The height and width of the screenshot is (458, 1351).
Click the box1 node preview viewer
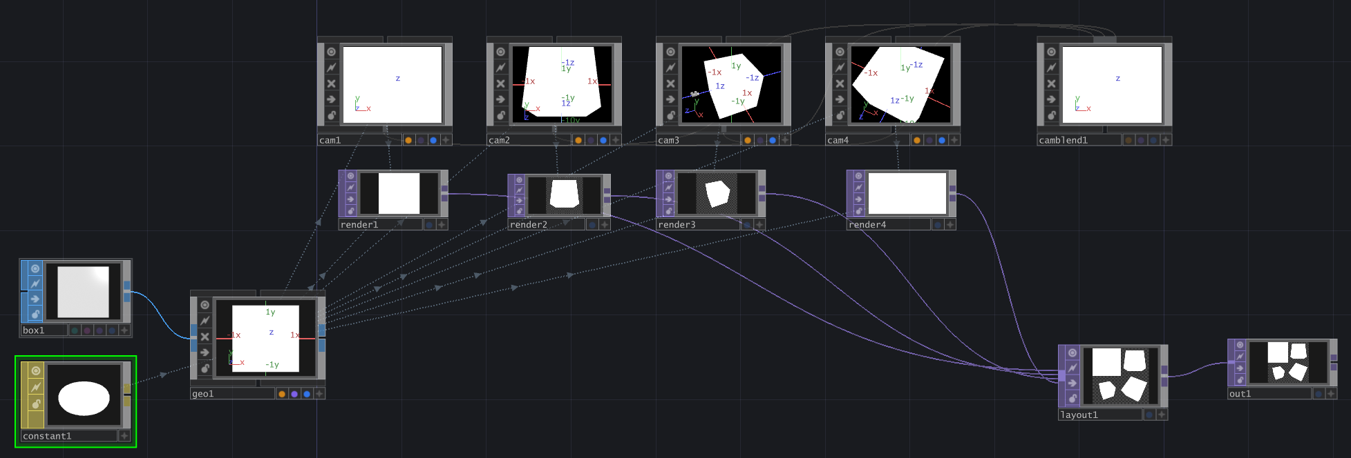pyautogui.click(x=83, y=292)
